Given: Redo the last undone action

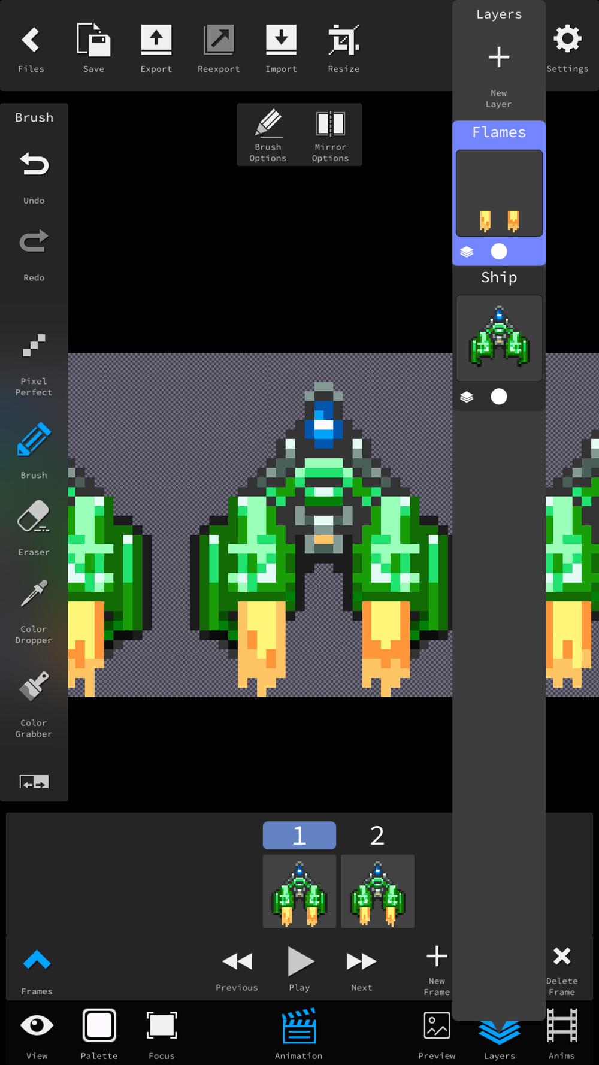Looking at the screenshot, I should coord(34,256).
